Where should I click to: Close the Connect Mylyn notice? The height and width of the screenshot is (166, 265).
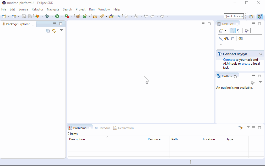pos(260,54)
